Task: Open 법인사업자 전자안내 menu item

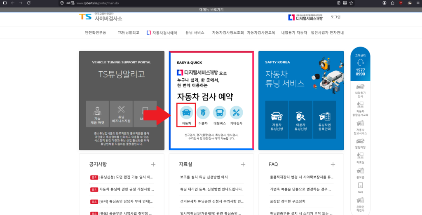Action: pos(327,33)
